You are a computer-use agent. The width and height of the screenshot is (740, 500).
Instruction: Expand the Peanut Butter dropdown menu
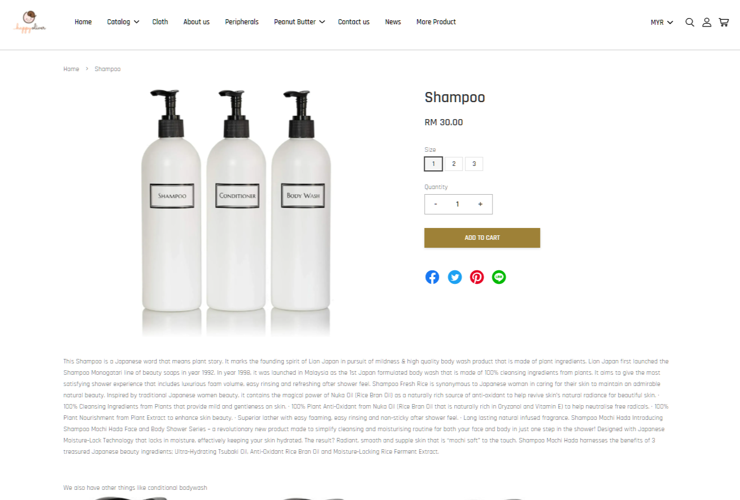pos(299,22)
